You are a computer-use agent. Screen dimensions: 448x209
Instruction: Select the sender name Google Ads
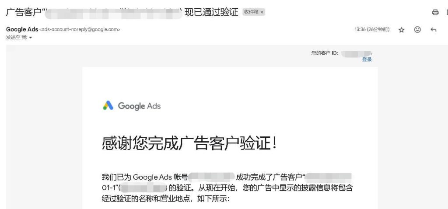coord(22,29)
